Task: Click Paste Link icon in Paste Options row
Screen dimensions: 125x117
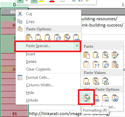Action: point(76,37)
